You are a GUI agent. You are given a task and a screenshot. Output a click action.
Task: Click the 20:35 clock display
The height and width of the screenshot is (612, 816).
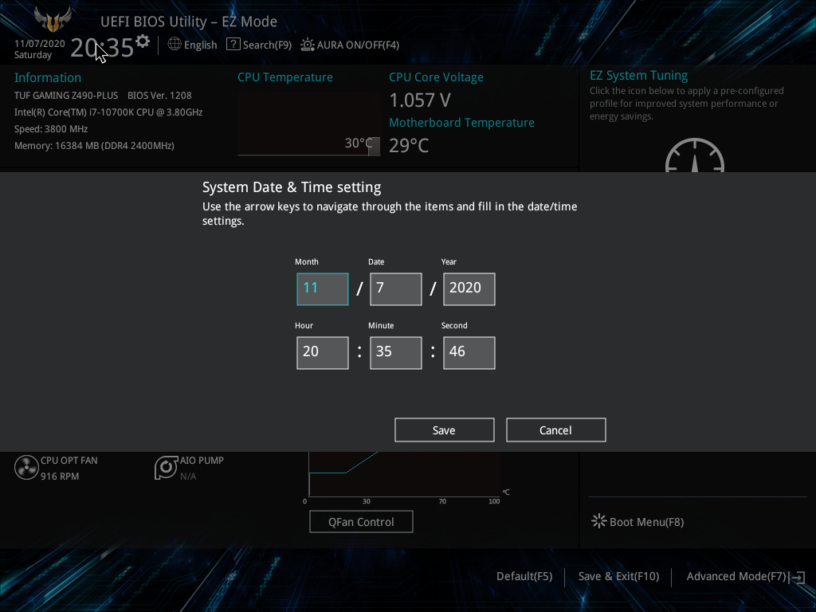click(x=102, y=47)
